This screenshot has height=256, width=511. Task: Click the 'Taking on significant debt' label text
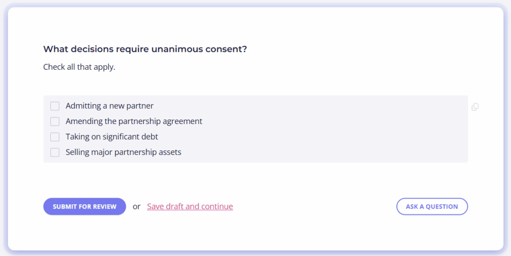[112, 136]
